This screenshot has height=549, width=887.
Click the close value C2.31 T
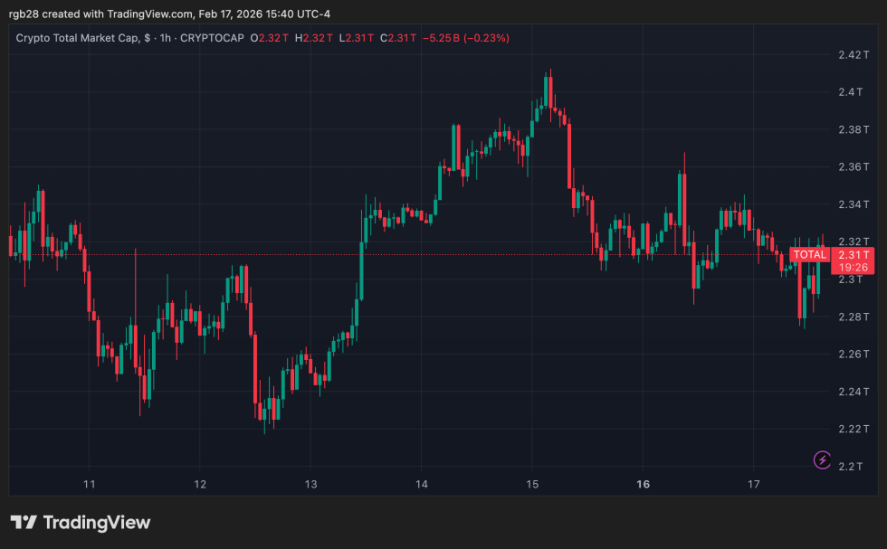click(398, 38)
